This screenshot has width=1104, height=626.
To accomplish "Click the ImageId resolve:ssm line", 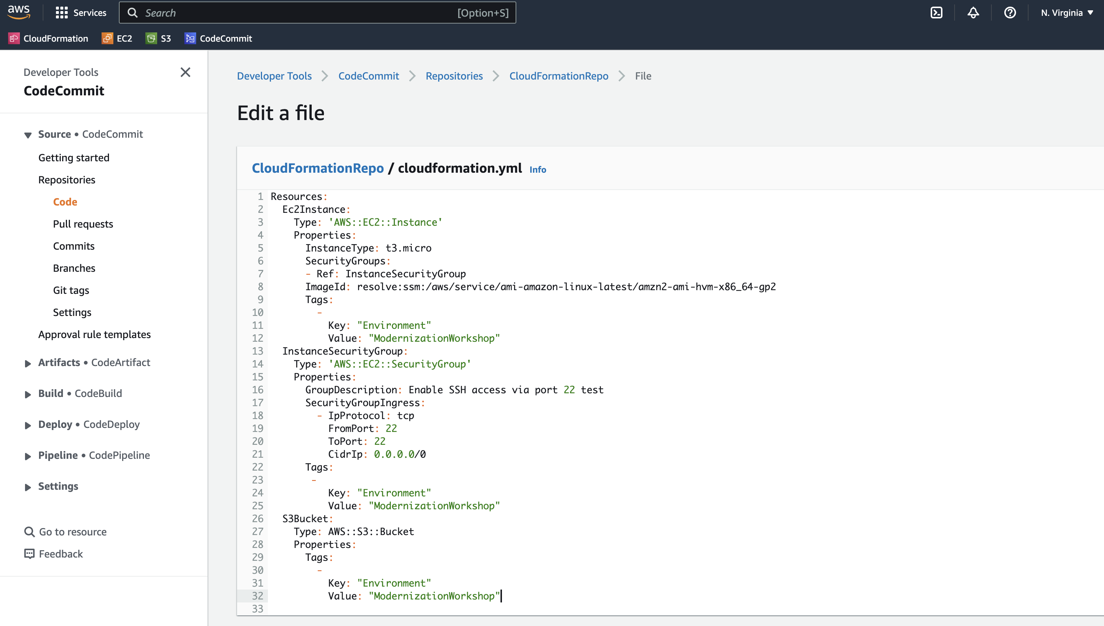I will [540, 287].
